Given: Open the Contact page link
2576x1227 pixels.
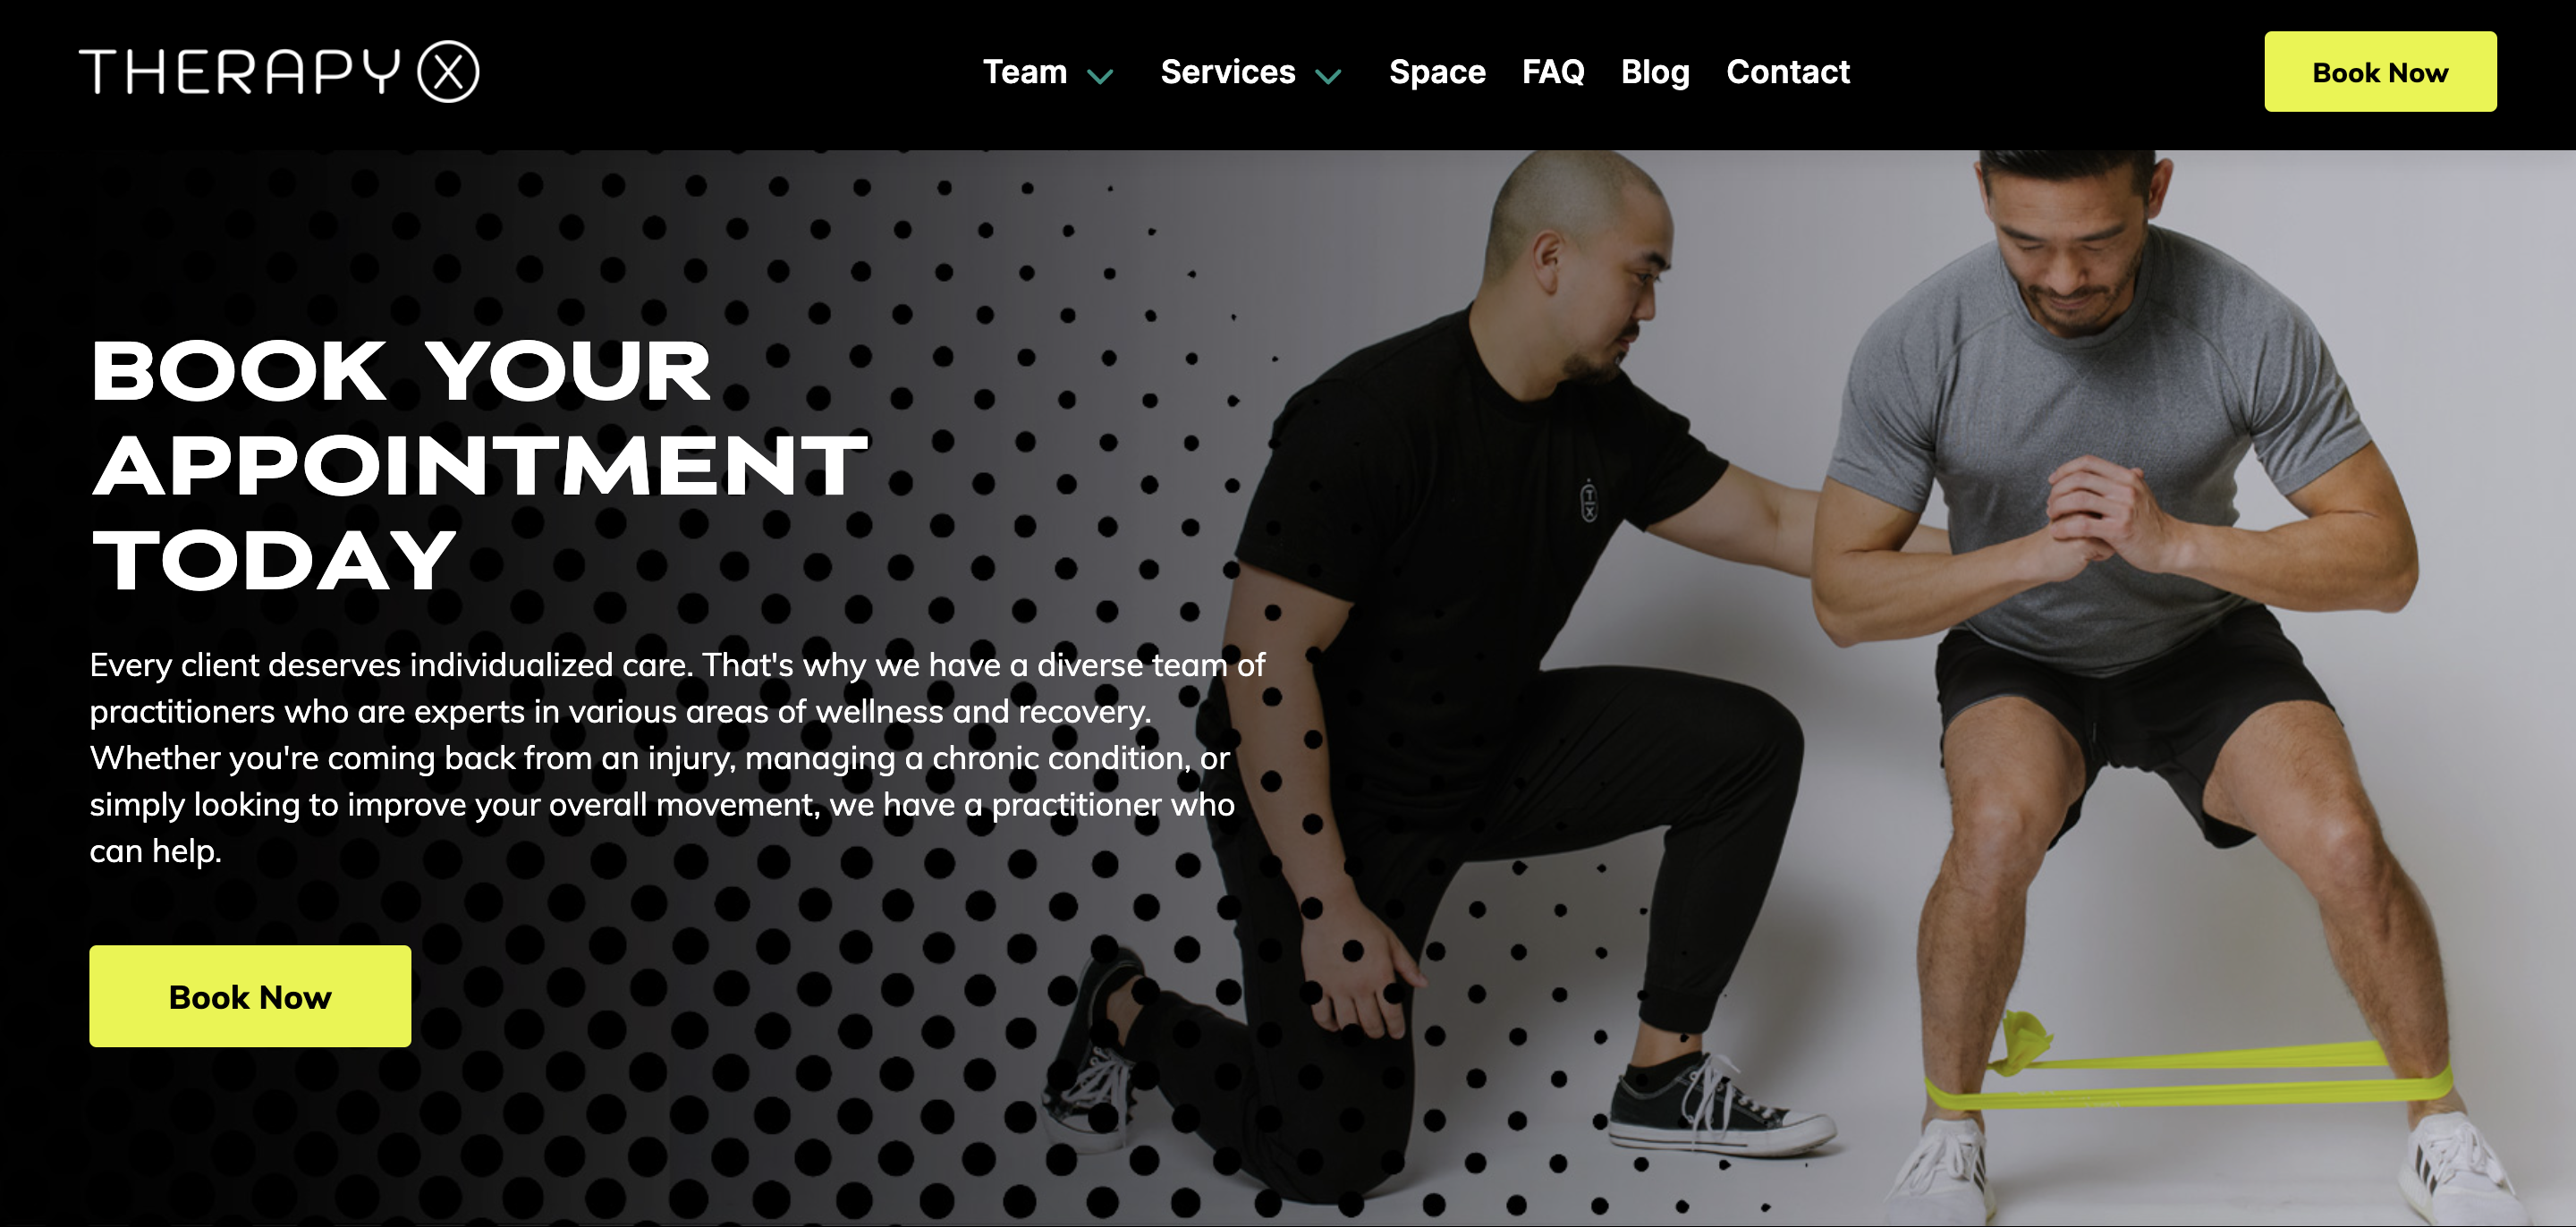Looking at the screenshot, I should 1788,72.
